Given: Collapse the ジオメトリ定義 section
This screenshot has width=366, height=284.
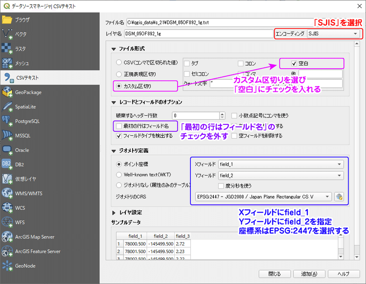Looking at the screenshot, I should point(113,151).
